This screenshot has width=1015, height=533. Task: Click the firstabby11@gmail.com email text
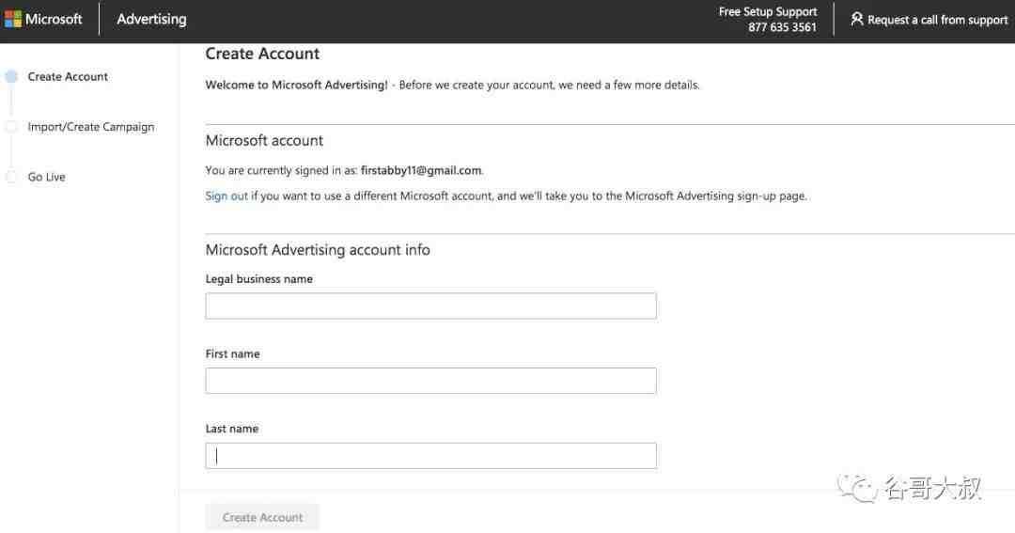tap(421, 170)
